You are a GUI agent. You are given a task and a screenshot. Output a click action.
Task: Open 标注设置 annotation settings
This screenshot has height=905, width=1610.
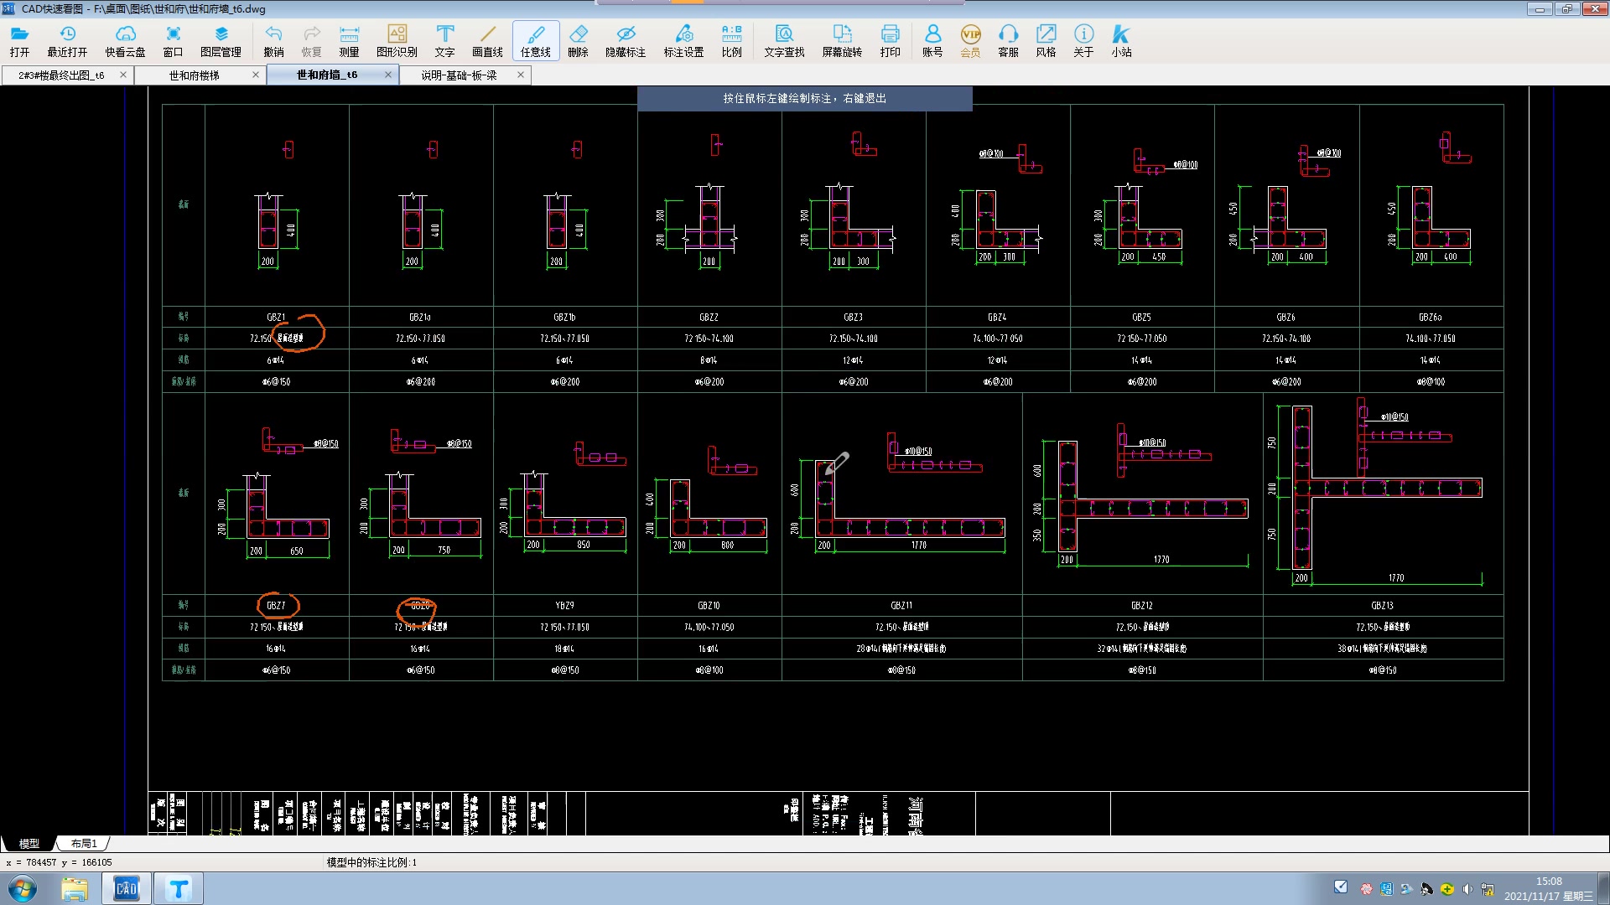click(x=683, y=40)
